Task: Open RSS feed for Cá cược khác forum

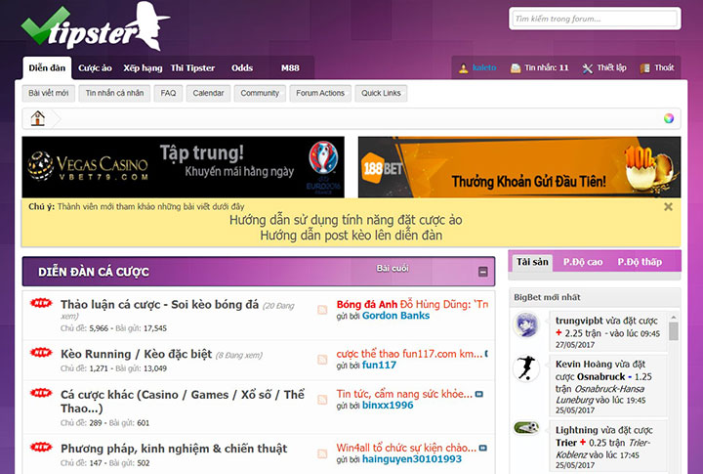Action: tap(322, 400)
